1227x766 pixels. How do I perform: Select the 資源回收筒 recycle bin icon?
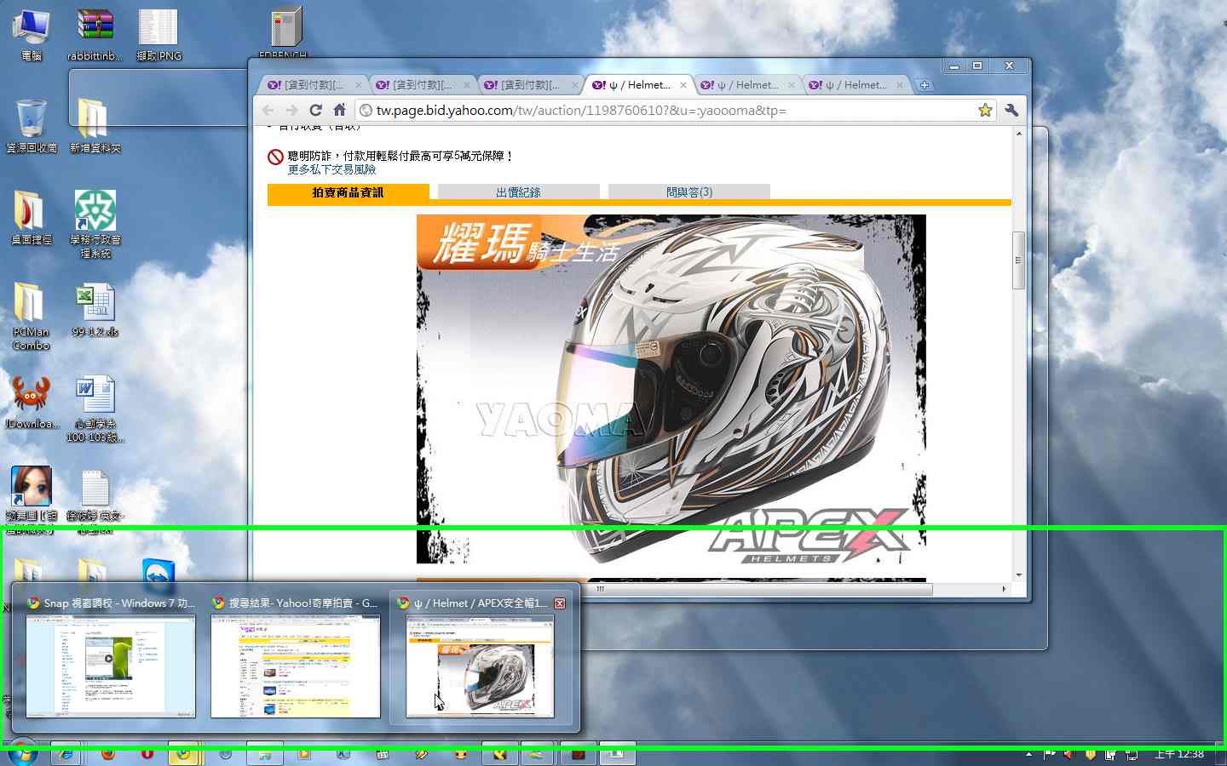pos(32,126)
